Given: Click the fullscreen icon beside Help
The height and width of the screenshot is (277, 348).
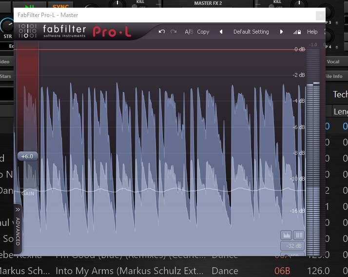Looking at the screenshot, I should [325, 31].
